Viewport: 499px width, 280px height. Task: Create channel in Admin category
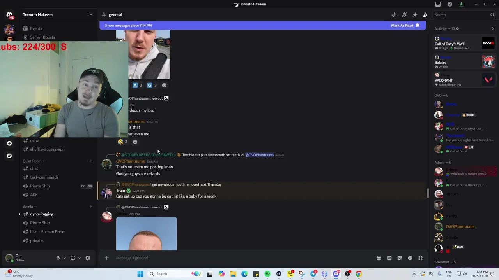click(x=91, y=207)
